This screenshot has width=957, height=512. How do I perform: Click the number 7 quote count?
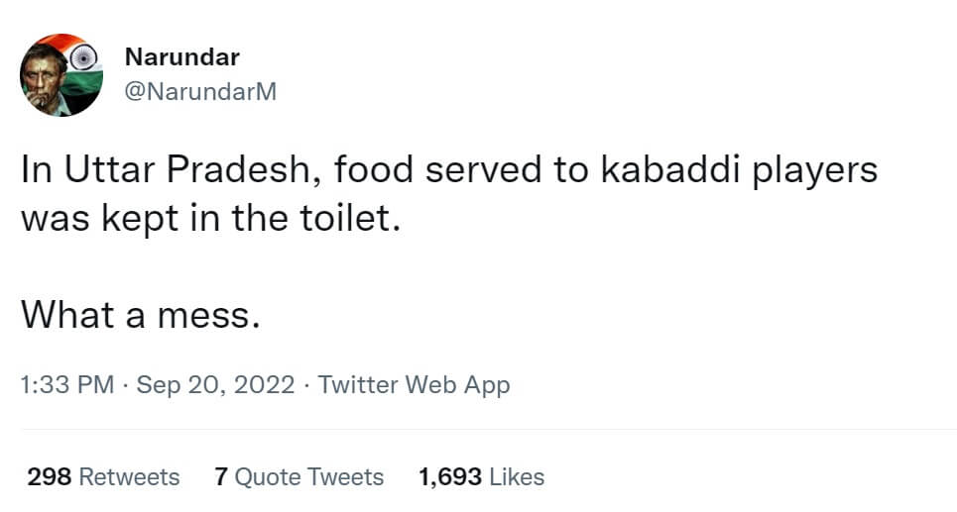[221, 476]
